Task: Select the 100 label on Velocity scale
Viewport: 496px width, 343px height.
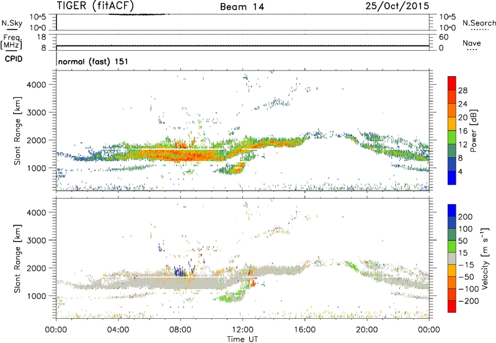Action: 466,228
